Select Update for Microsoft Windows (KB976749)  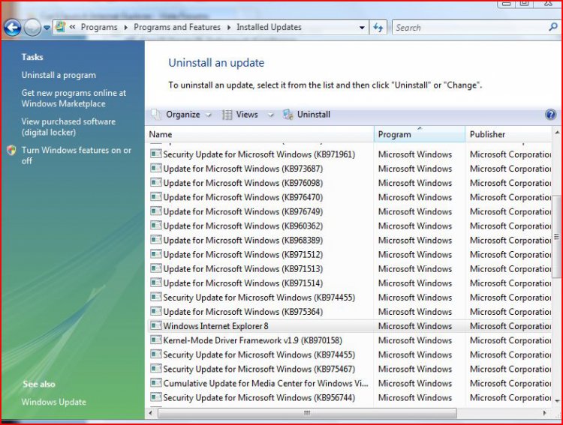click(350, 212)
